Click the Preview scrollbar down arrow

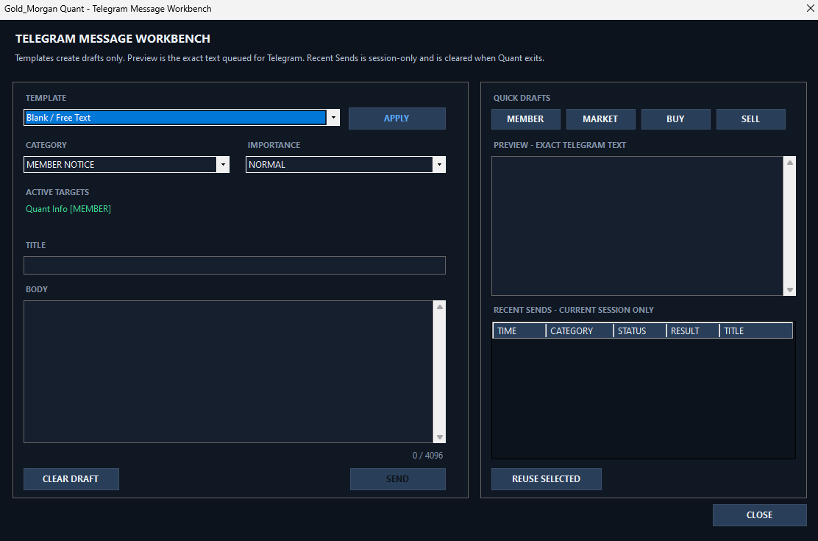point(790,290)
